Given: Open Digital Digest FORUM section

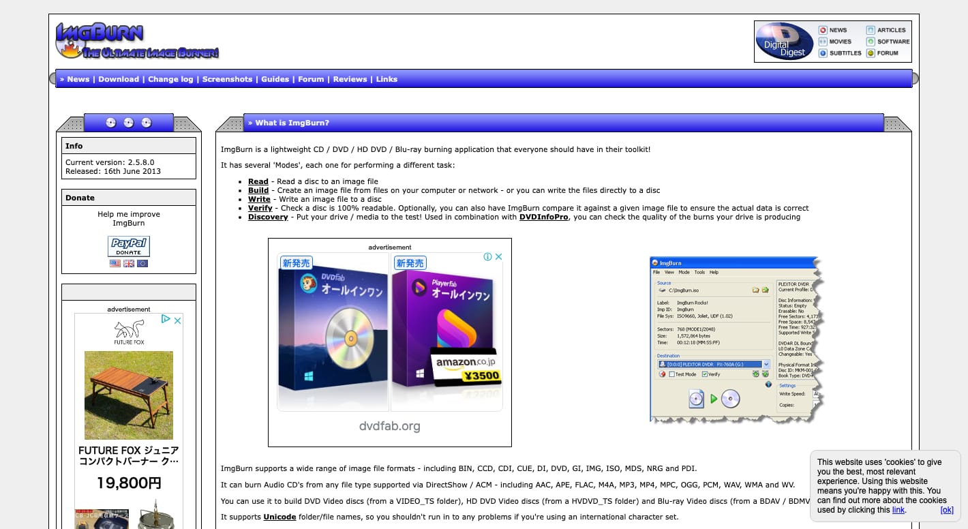Looking at the screenshot, I should point(883,53).
